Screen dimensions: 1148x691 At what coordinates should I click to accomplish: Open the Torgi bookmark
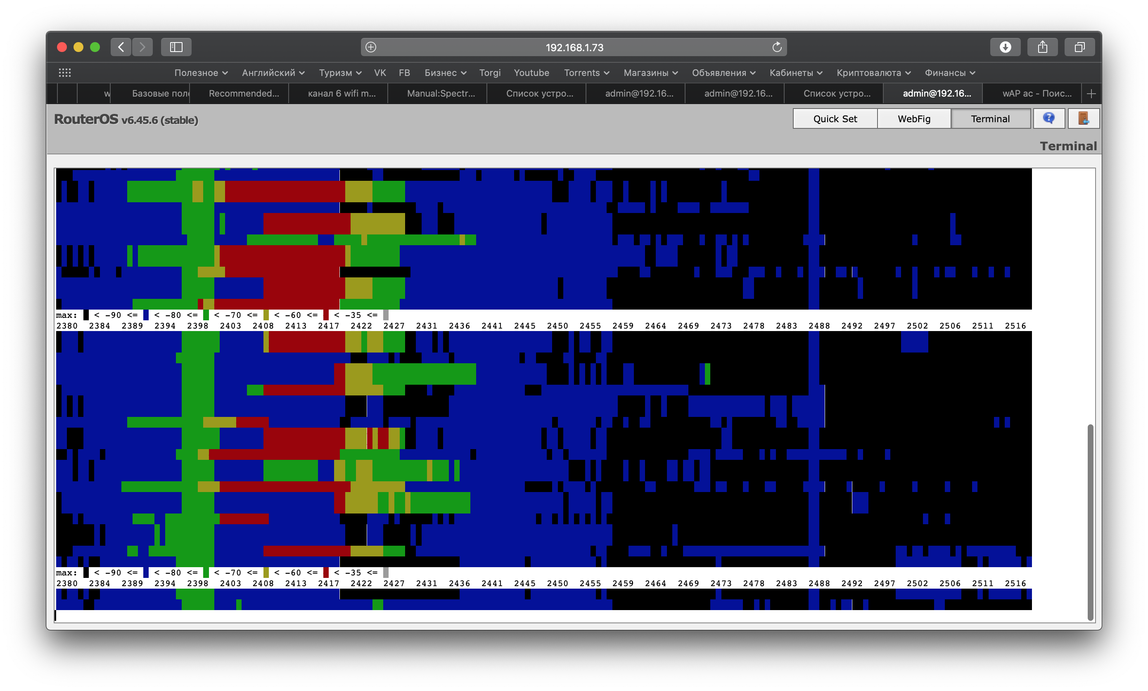489,73
